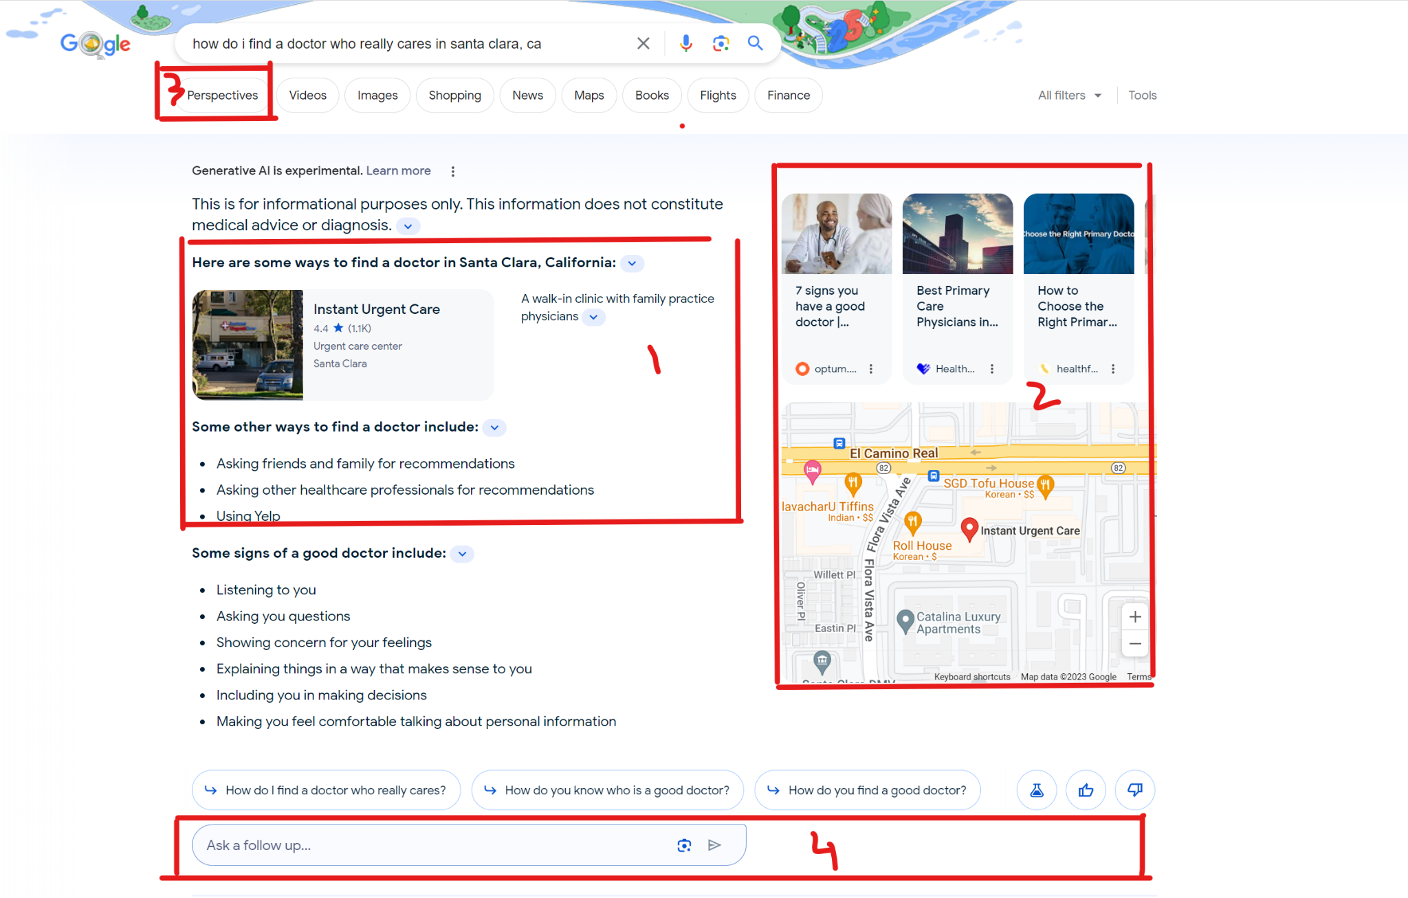Give a thumbs down to the AI answer
Viewport: 1408px width, 898px height.
pos(1135,790)
